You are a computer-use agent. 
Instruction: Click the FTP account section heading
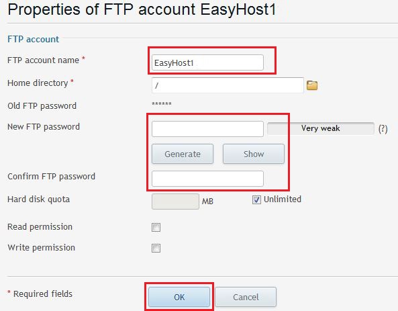pos(34,39)
